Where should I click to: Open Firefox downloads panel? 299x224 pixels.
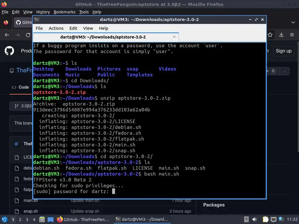click(x=281, y=35)
